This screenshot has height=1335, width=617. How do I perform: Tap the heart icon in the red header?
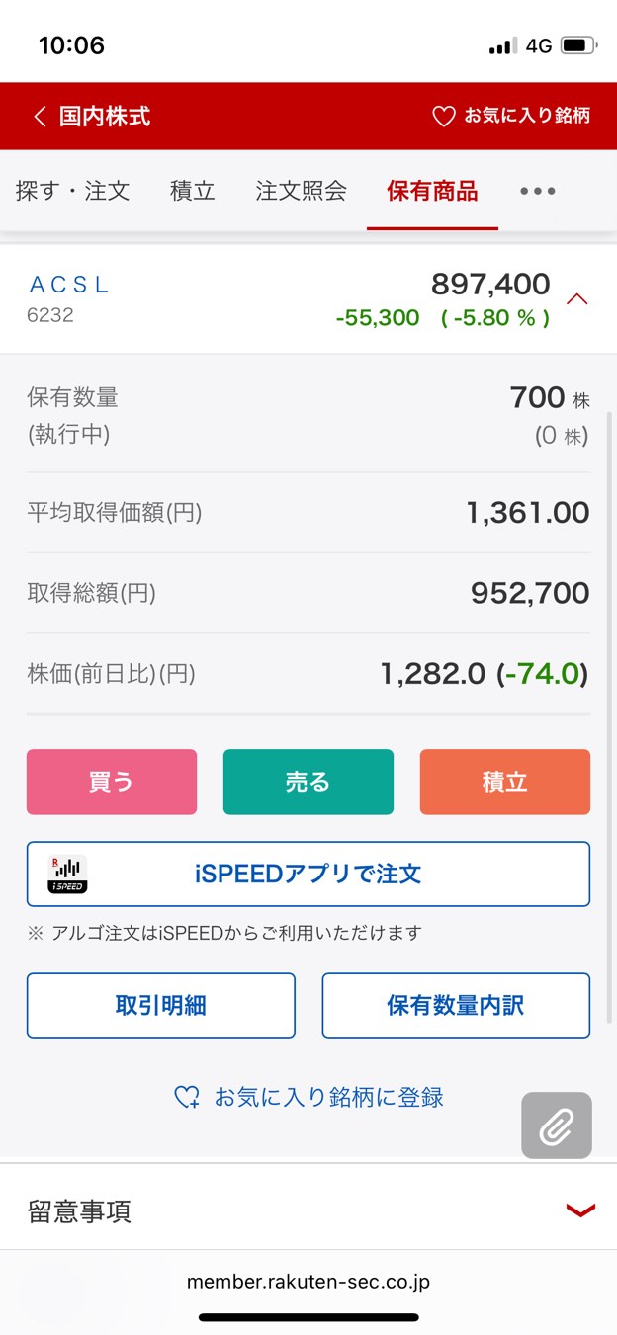point(444,117)
